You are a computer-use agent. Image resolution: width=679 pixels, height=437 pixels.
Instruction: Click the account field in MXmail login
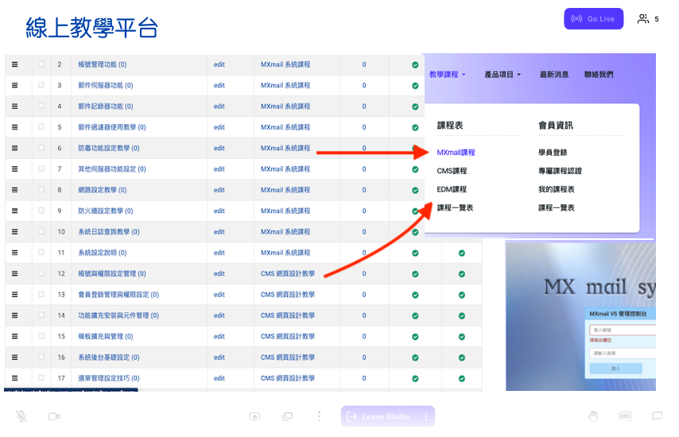coord(623,330)
